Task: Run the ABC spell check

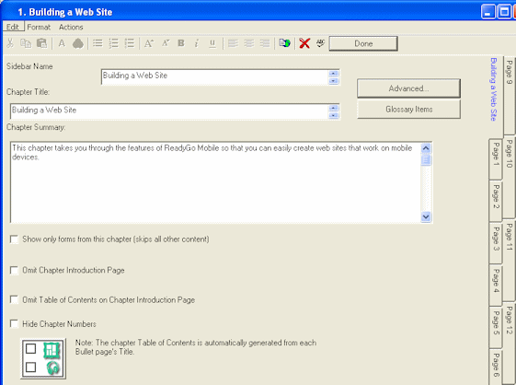Action: 320,43
